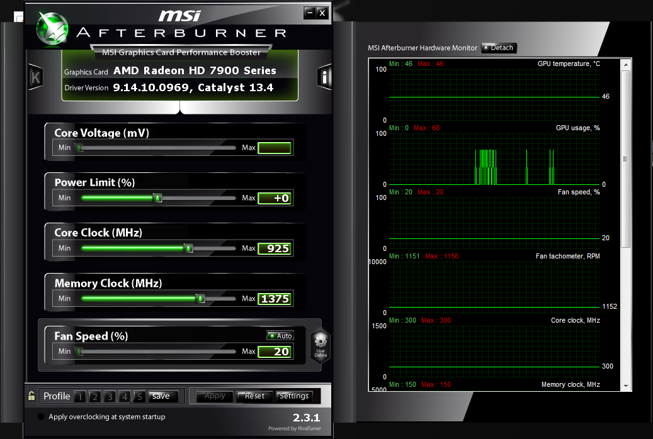This screenshot has height=439, width=653.
Task: Click the Reset button
Action: coord(254,396)
